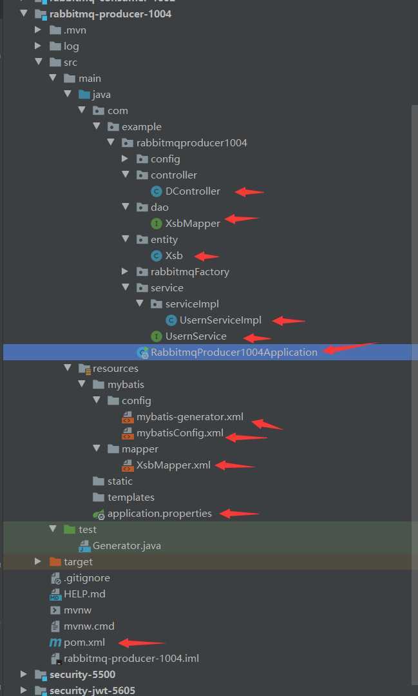Viewport: 418px width, 696px height.
Task: Click the mybatis-generator.xml file icon
Action: coord(128,417)
